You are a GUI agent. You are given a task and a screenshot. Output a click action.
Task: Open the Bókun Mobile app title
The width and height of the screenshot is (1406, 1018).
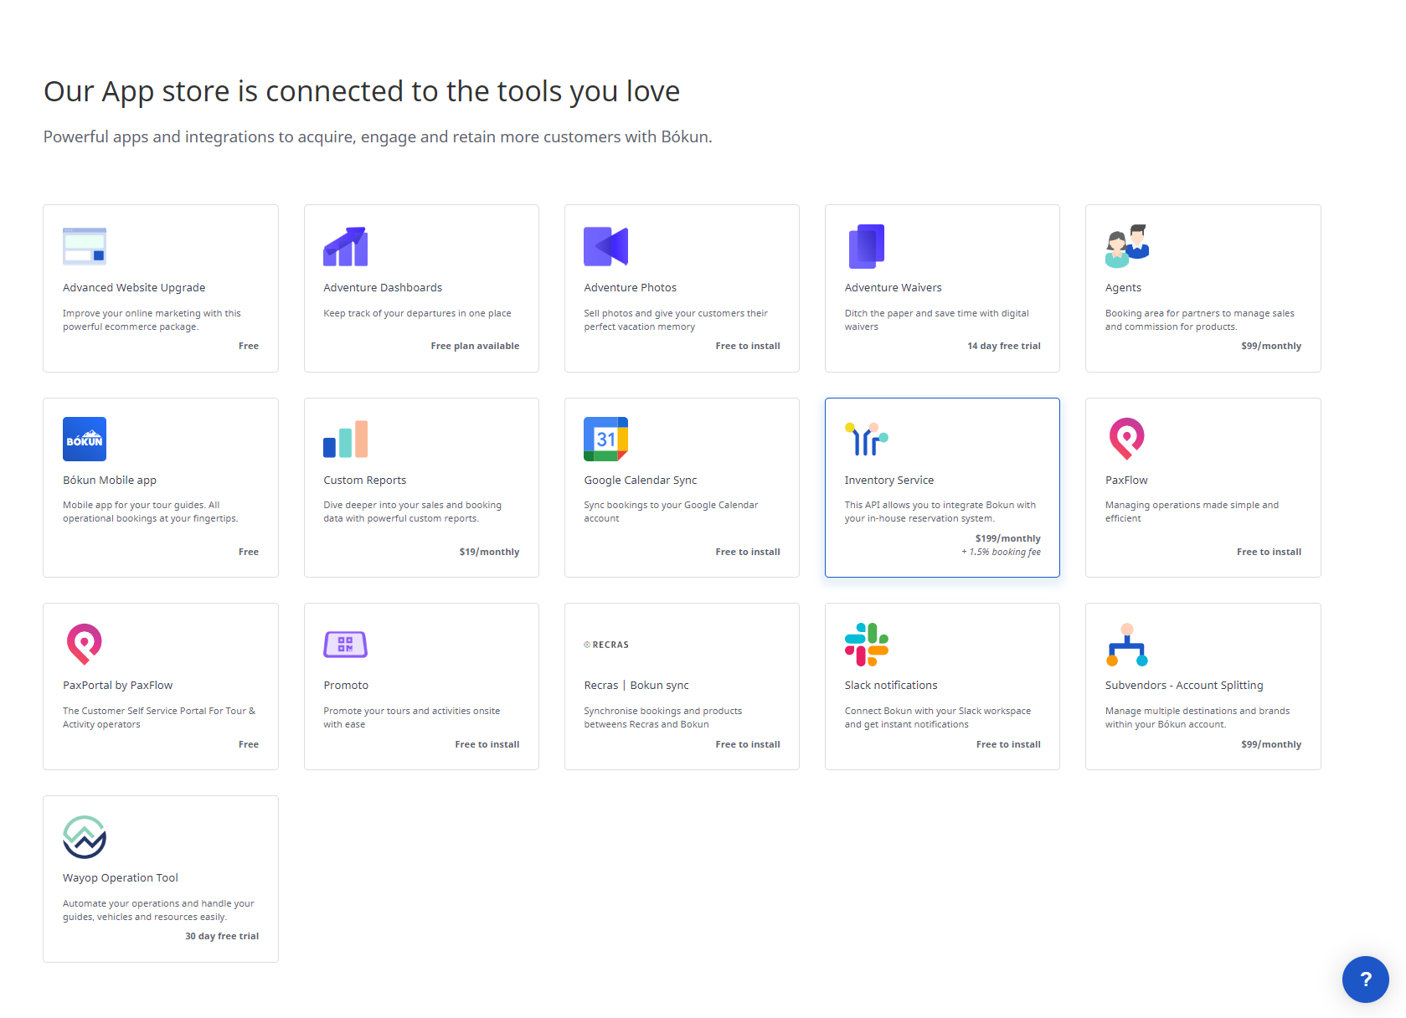pyautogui.click(x=110, y=480)
